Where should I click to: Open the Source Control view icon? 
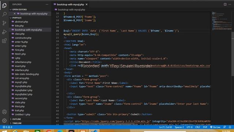(x=4, y=23)
